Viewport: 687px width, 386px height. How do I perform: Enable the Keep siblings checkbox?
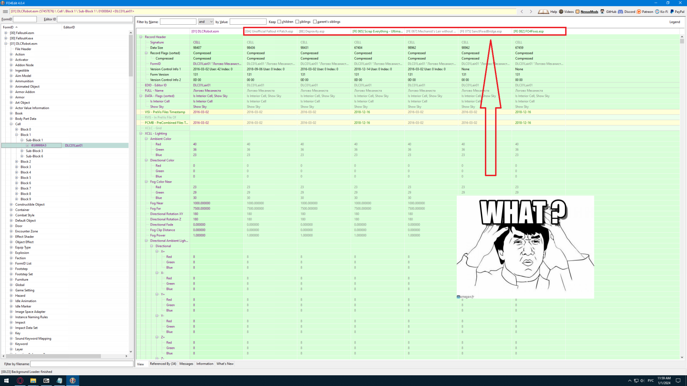coord(297,22)
